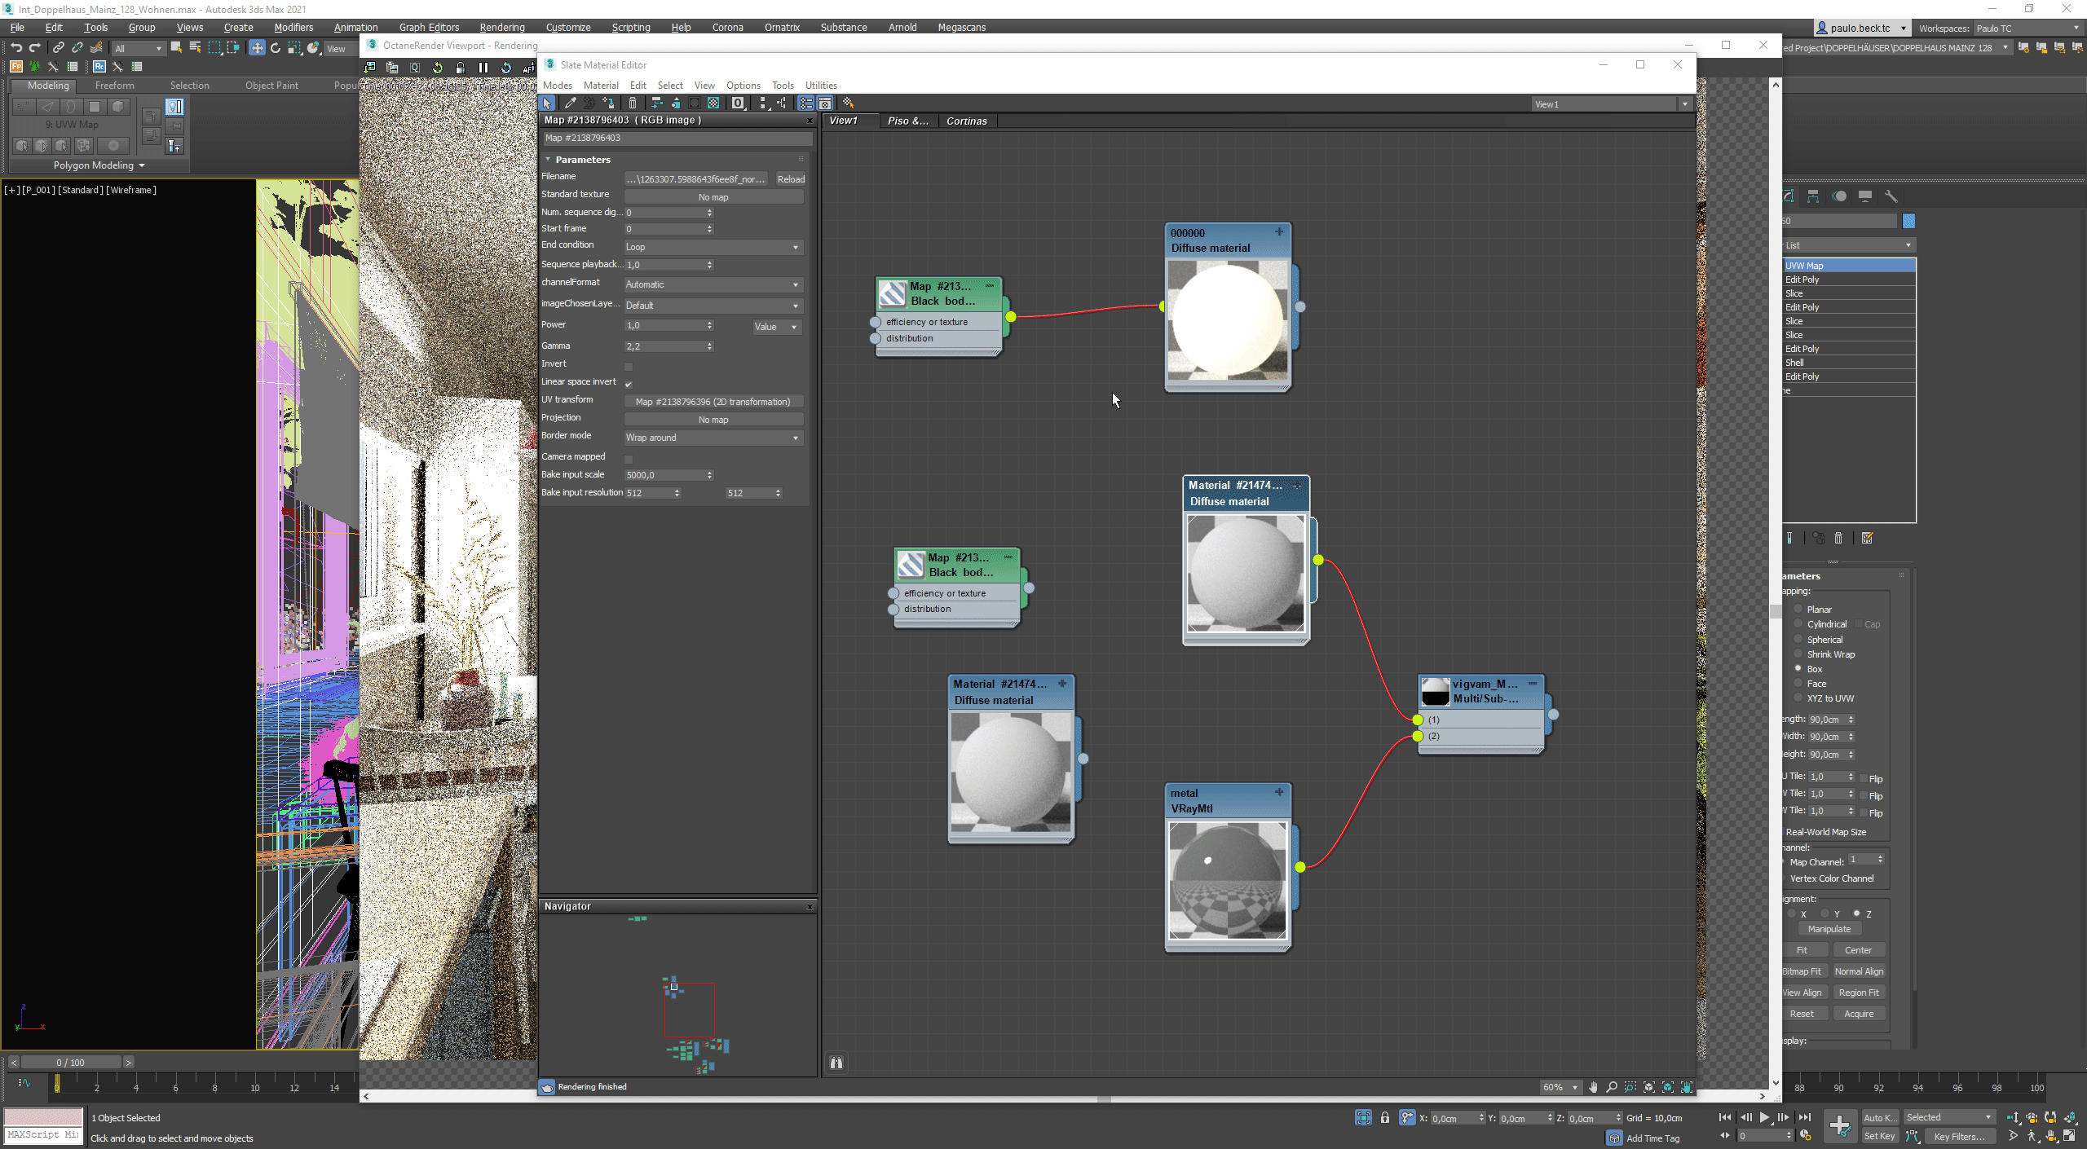Select the metal VRayMtl node thumbnail
2087x1149 pixels.
1228,880
